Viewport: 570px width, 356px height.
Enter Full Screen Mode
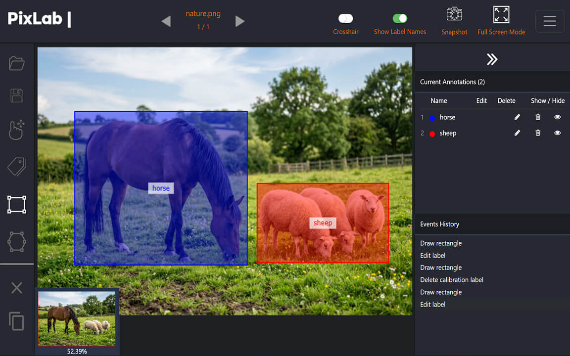click(501, 15)
